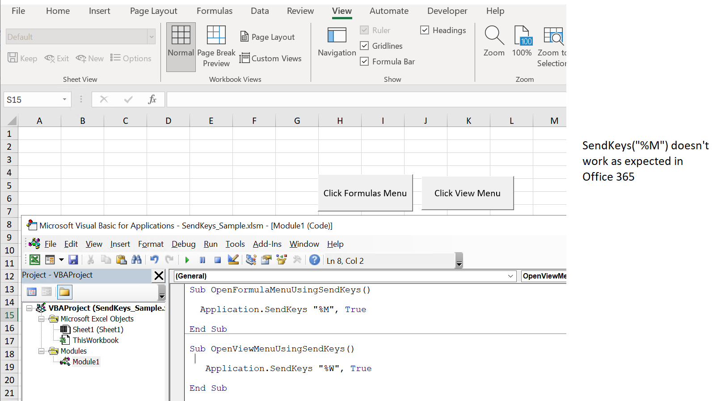
Task: Collapse the Modules folder
Action: coord(41,351)
